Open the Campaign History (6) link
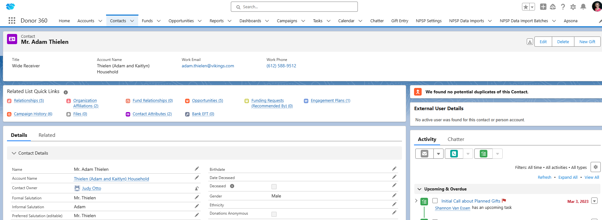 (33, 114)
